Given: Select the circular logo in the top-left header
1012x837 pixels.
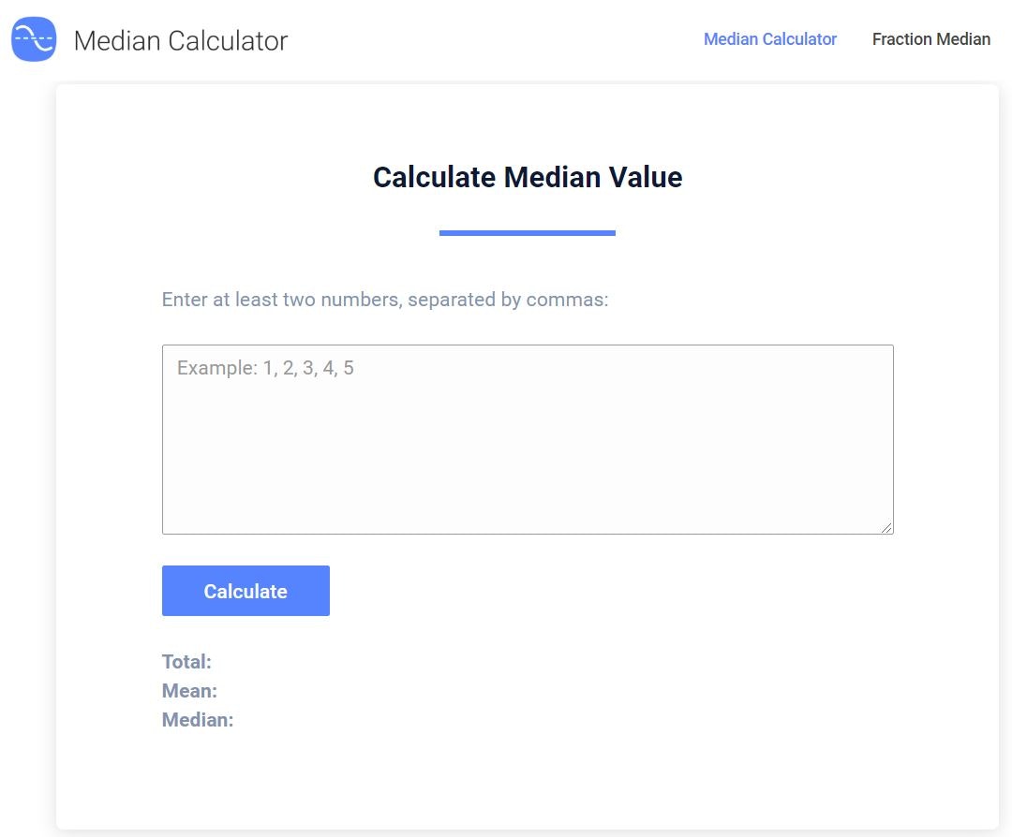Looking at the screenshot, I should click(33, 39).
